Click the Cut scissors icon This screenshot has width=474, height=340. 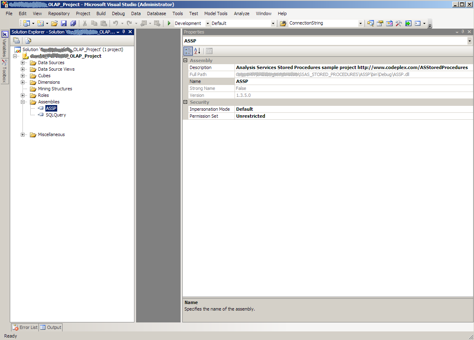tap(85, 23)
